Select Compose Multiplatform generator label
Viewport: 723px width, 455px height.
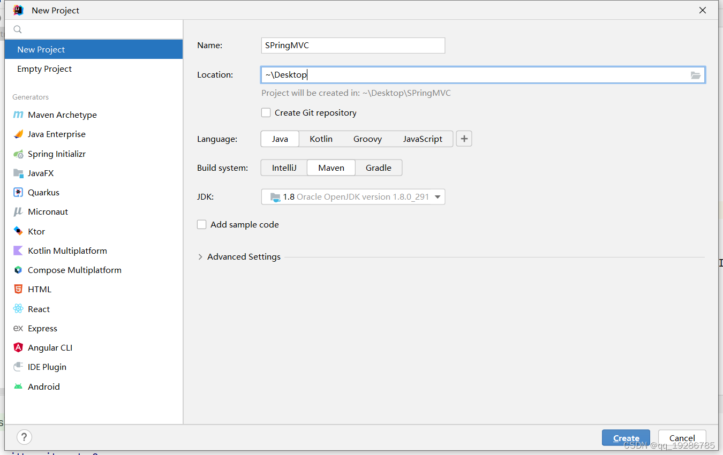(x=74, y=270)
